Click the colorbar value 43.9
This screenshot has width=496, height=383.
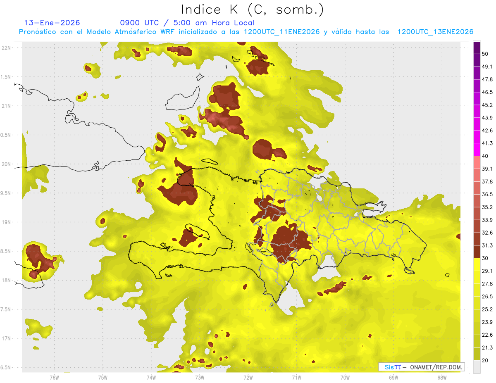click(487, 118)
